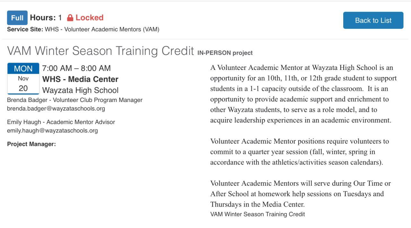Screen dimensions: 411x228
Task: Click the red Locked status text
Action: [x=89, y=18]
